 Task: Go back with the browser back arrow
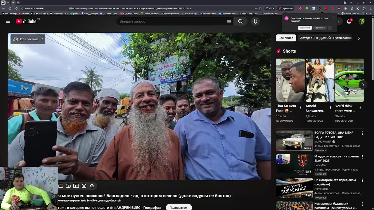[4, 8]
